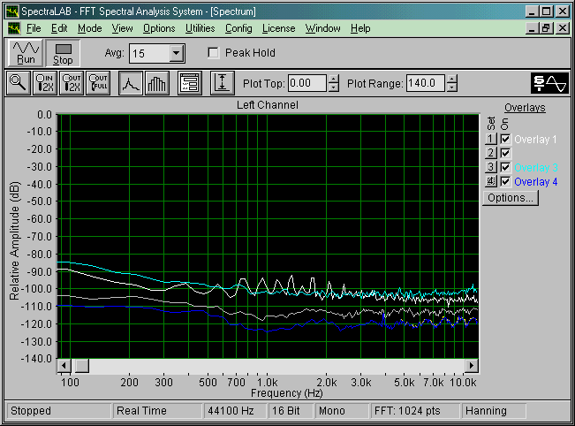Set overlay 1 with Set button

(491, 139)
